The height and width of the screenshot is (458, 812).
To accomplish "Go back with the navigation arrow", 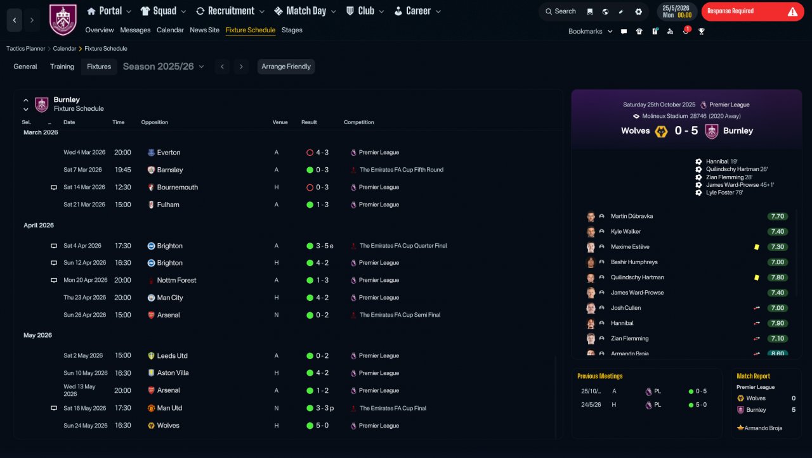I will 15,20.
